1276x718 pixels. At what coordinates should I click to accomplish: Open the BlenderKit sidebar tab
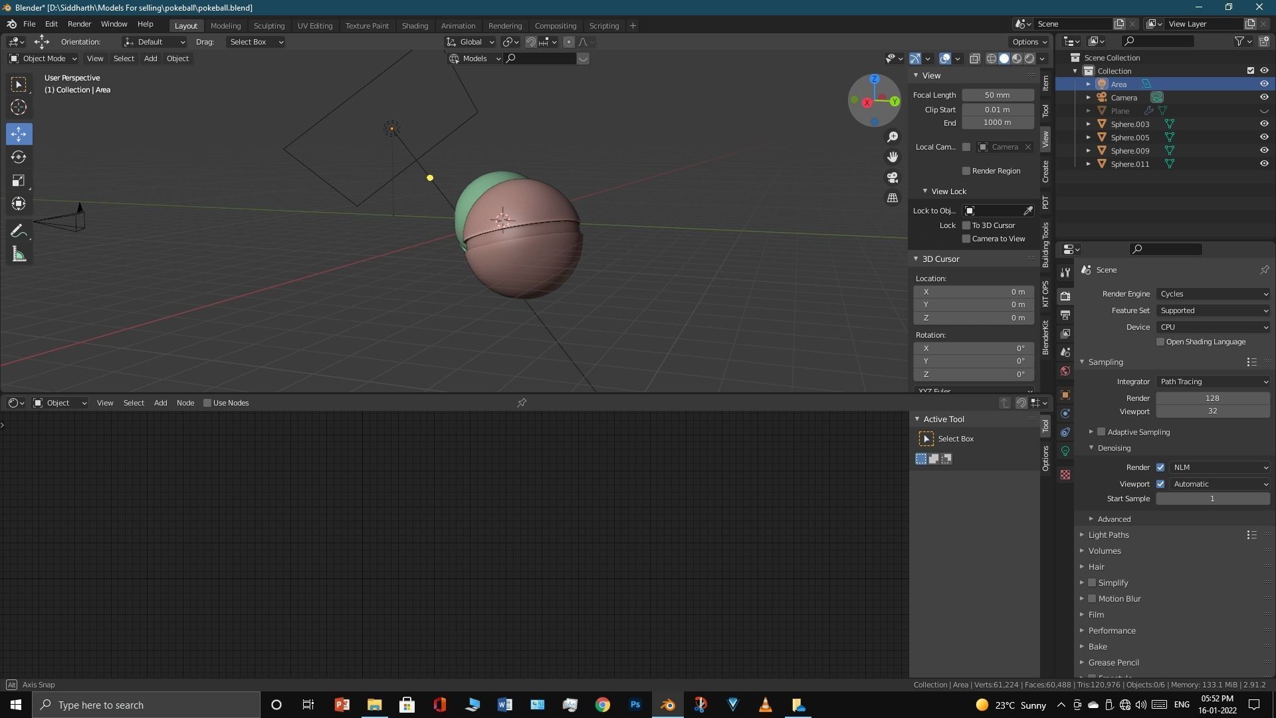click(x=1045, y=337)
